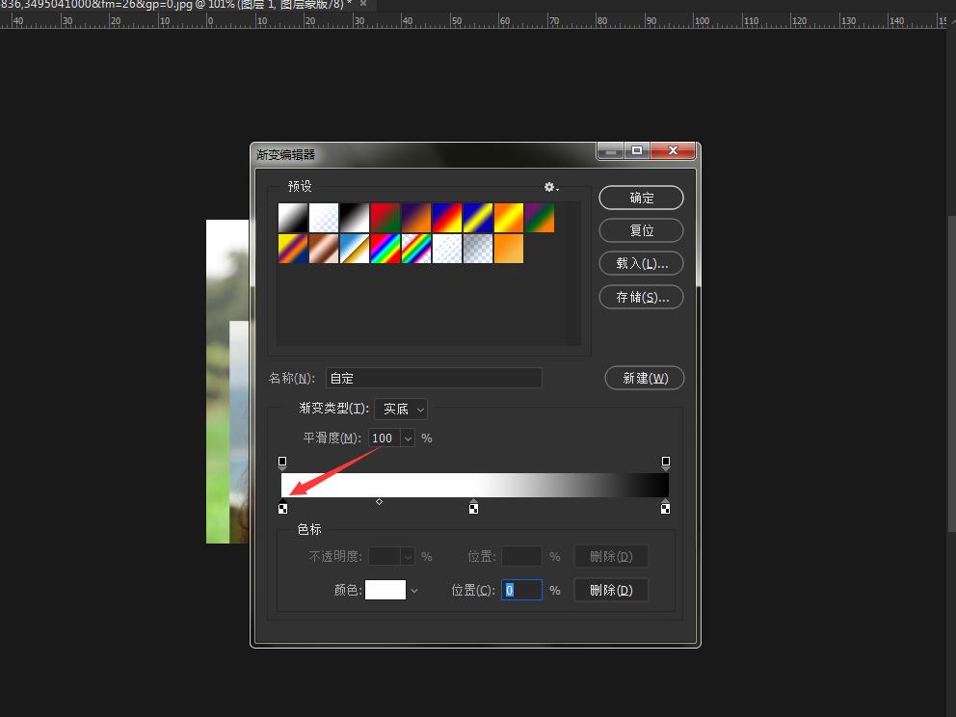Select the middle color stop under gradient bar

[473, 508]
